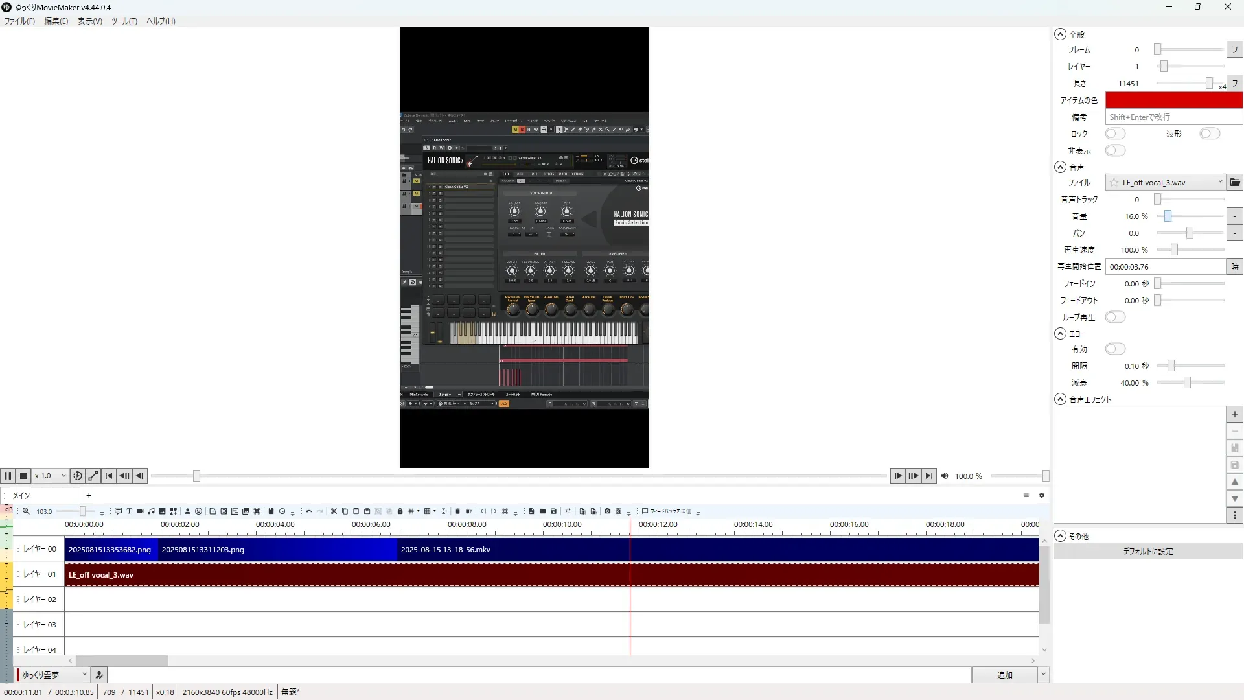Collapse the 音声 section expander
Image resolution: width=1244 pixels, height=700 pixels.
coord(1060,167)
